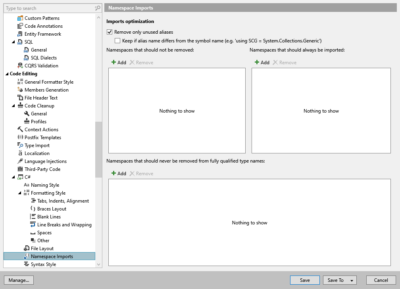Screen dimensions: 400x289
Task: Select the Context Actions wrench icon
Action: click(x=19, y=129)
